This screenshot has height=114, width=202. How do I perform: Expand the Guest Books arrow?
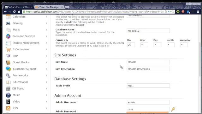click(x=46, y=62)
